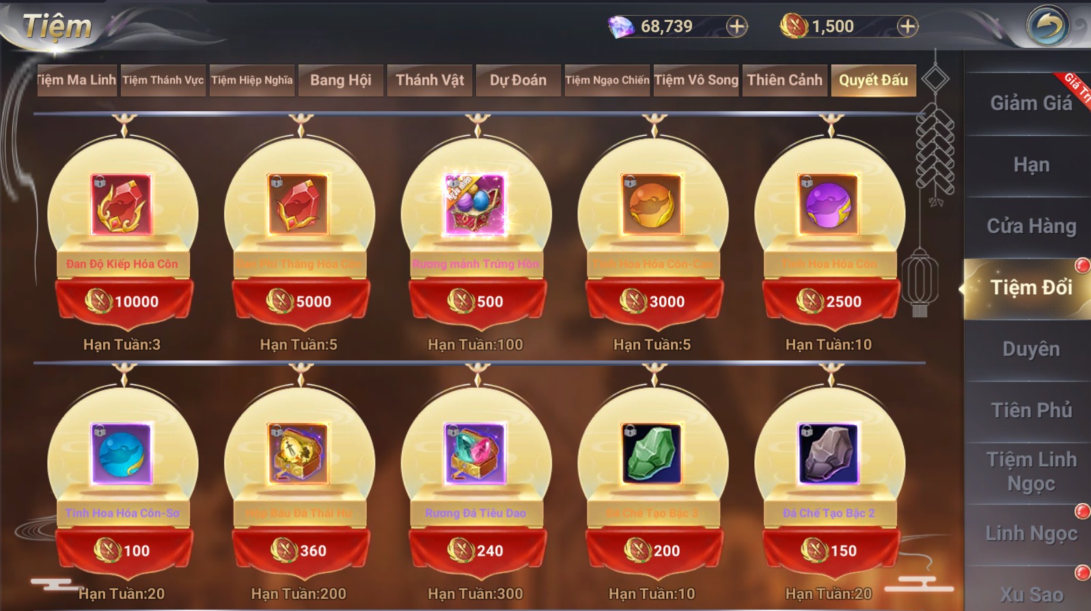This screenshot has width=1091, height=611.
Task: Open the Tiệm Linh Ngọc sidebar section
Action: pyautogui.click(x=1031, y=472)
